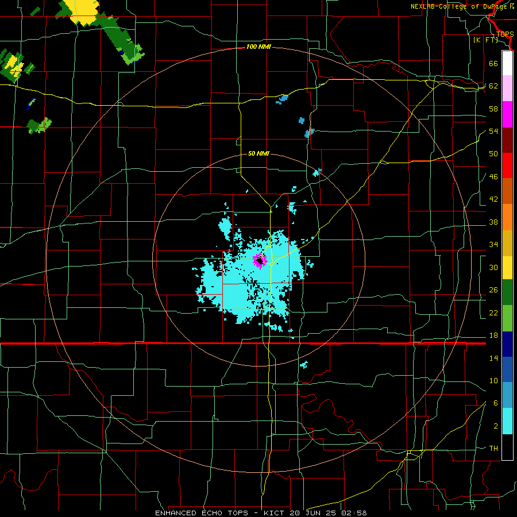Click the legend value 38
Image resolution: width=517 pixels, height=517 pixels.
(493, 222)
